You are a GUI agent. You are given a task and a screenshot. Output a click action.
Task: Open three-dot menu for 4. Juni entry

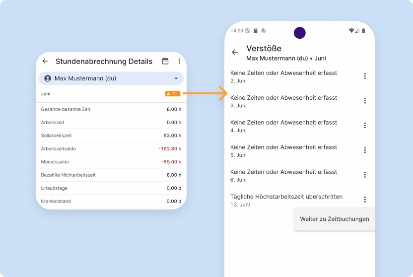365,126
